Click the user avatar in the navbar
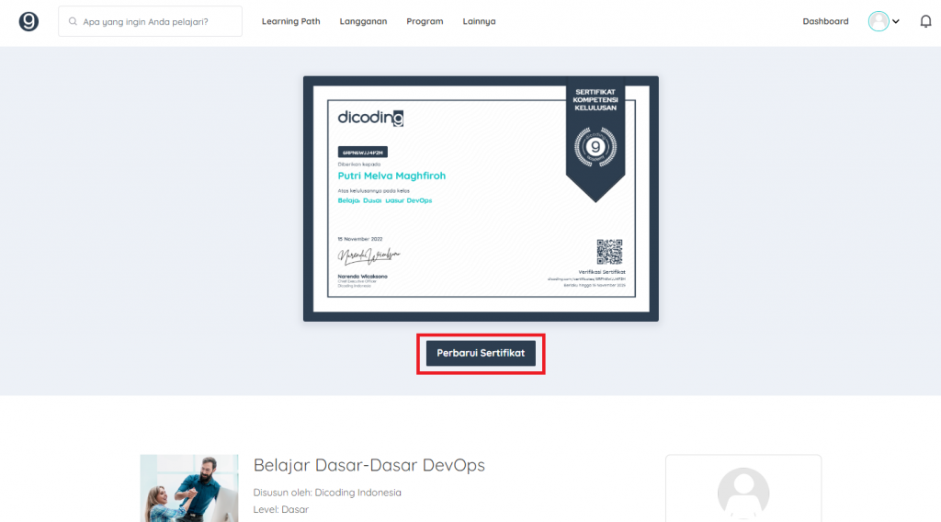The height and width of the screenshot is (522, 941). coord(879,21)
